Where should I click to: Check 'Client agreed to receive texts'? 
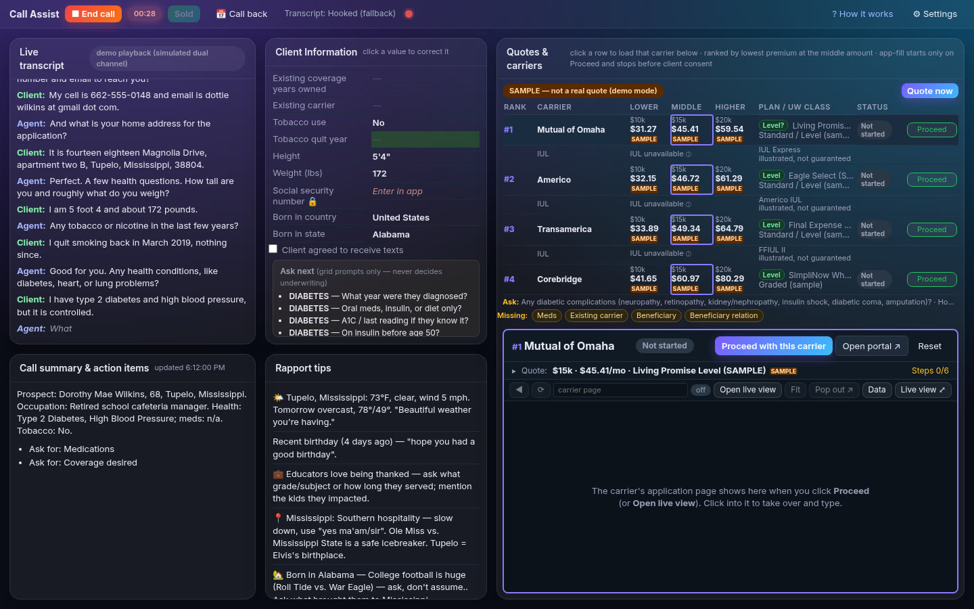click(x=273, y=249)
